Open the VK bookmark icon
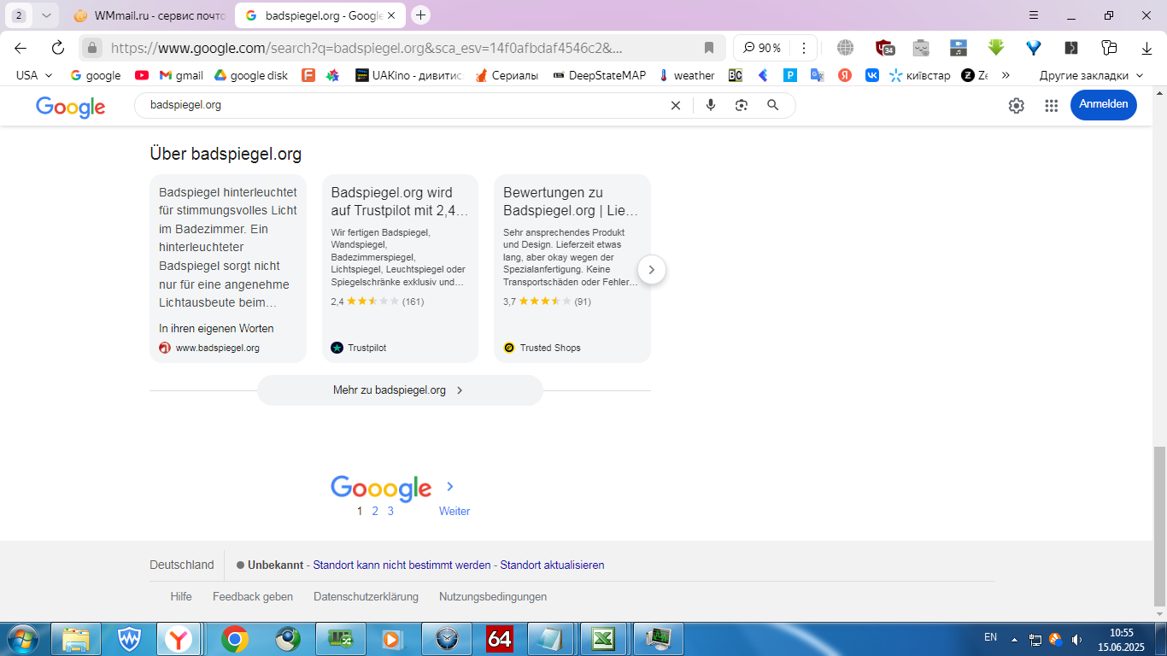 click(872, 75)
